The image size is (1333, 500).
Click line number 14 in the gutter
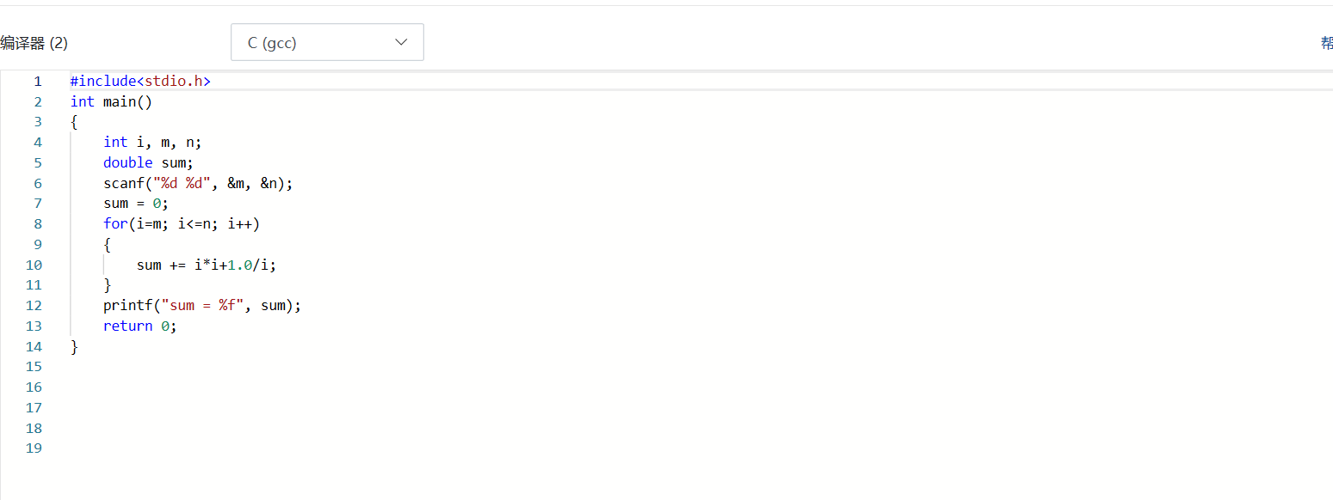pos(34,347)
